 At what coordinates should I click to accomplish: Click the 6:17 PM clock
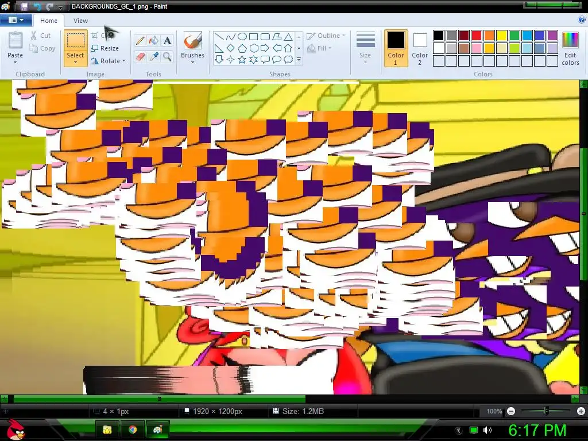(x=537, y=430)
